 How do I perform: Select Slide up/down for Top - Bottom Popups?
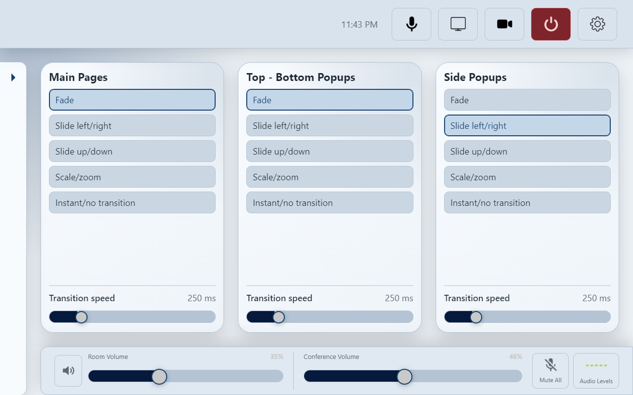330,151
